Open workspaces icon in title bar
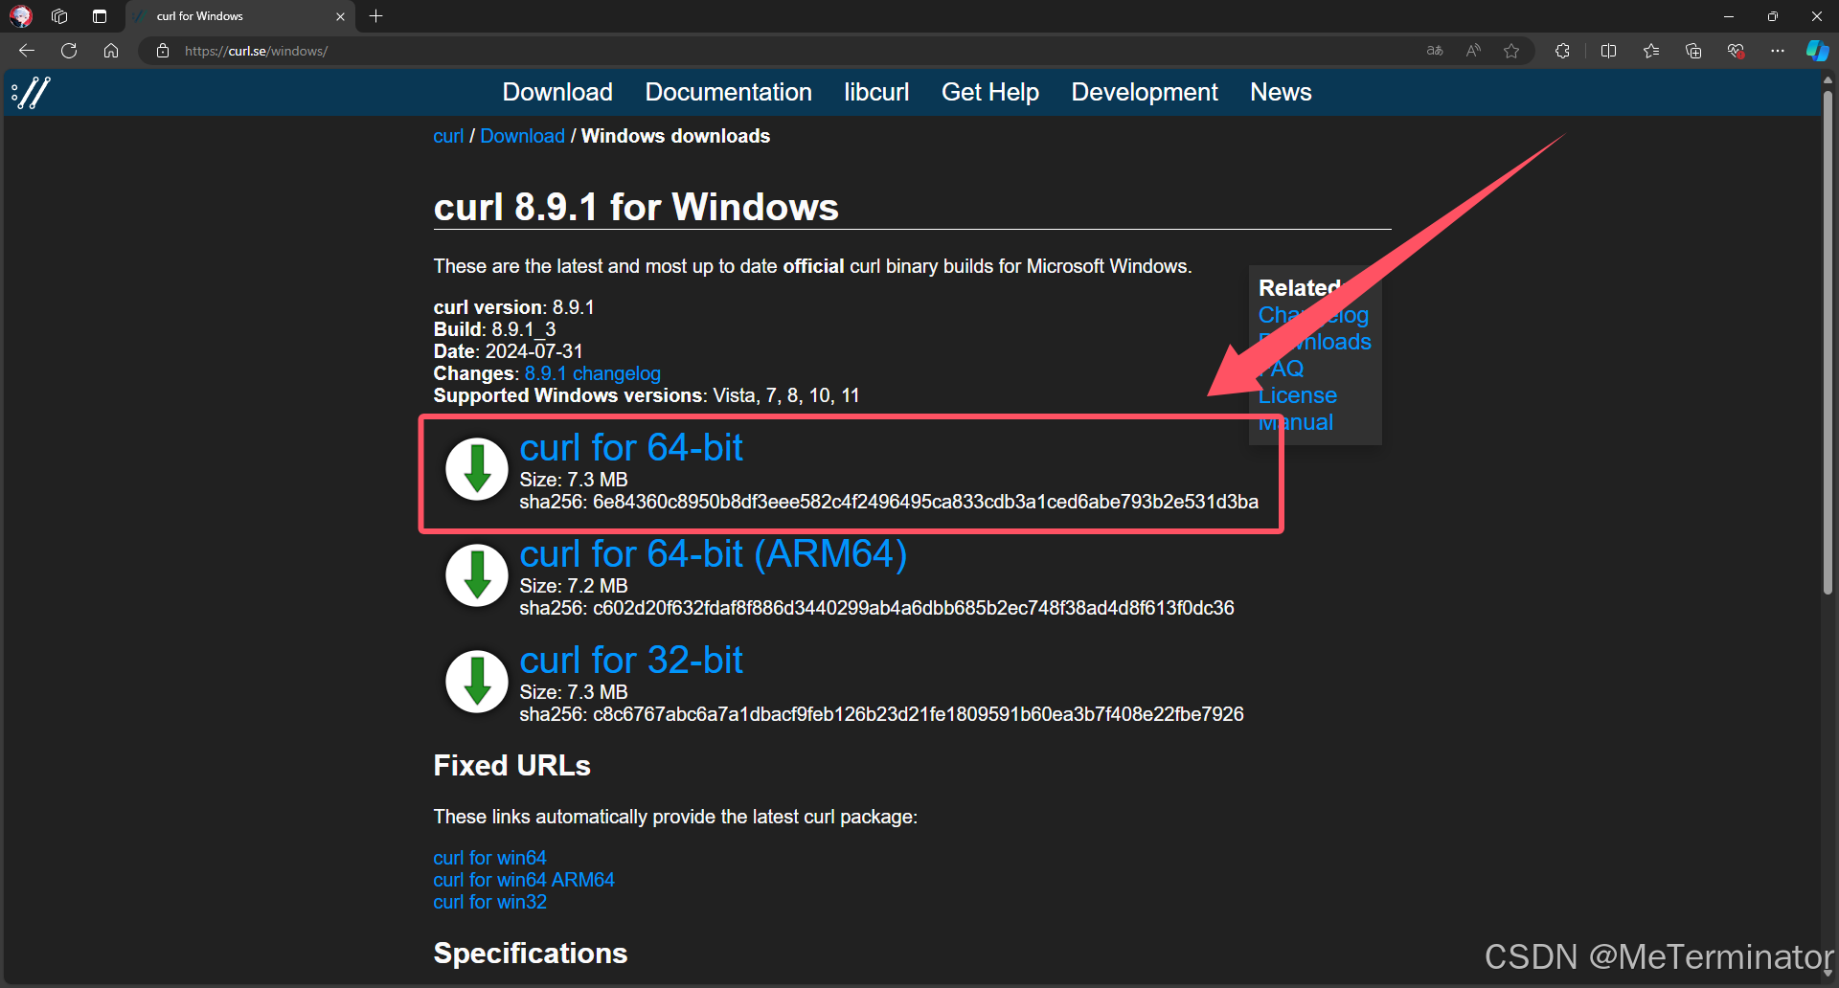The width and height of the screenshot is (1839, 988). pos(59,16)
